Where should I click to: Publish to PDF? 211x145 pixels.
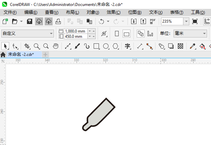pyautogui.click(x=152, y=21)
